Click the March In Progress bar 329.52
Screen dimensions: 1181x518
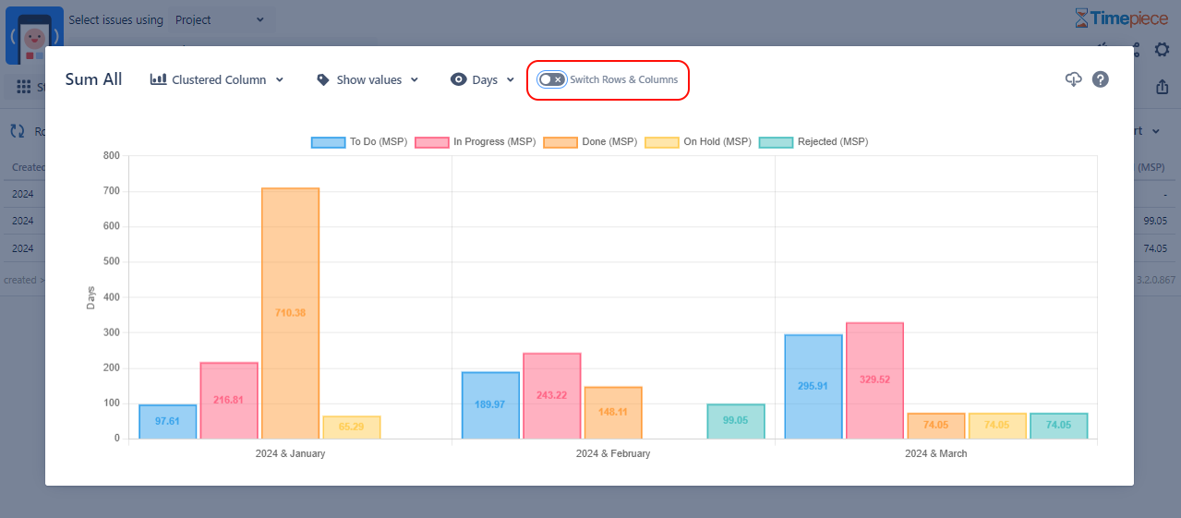click(874, 380)
